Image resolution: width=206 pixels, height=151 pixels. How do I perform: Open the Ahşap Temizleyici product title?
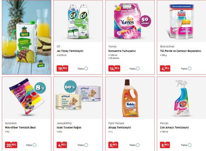(x=119, y=127)
